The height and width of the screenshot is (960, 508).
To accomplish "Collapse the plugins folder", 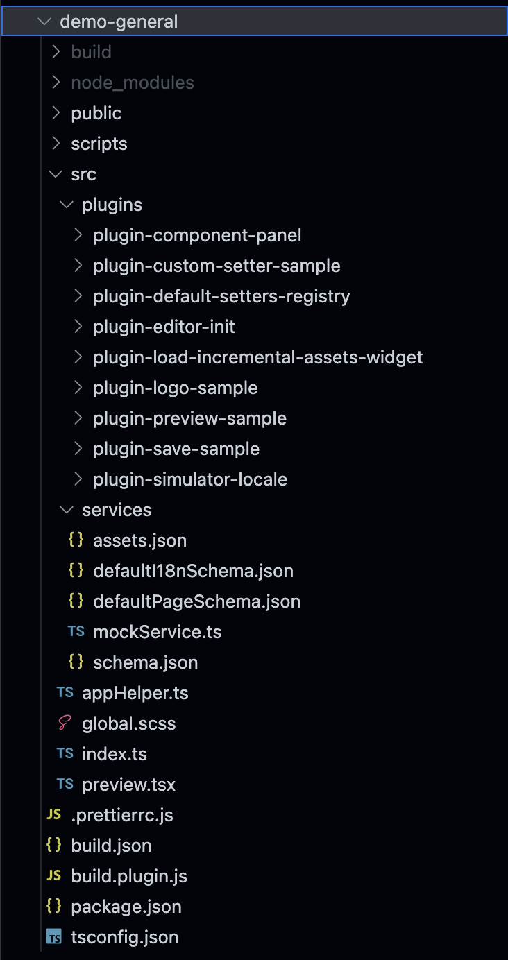I will 67,205.
